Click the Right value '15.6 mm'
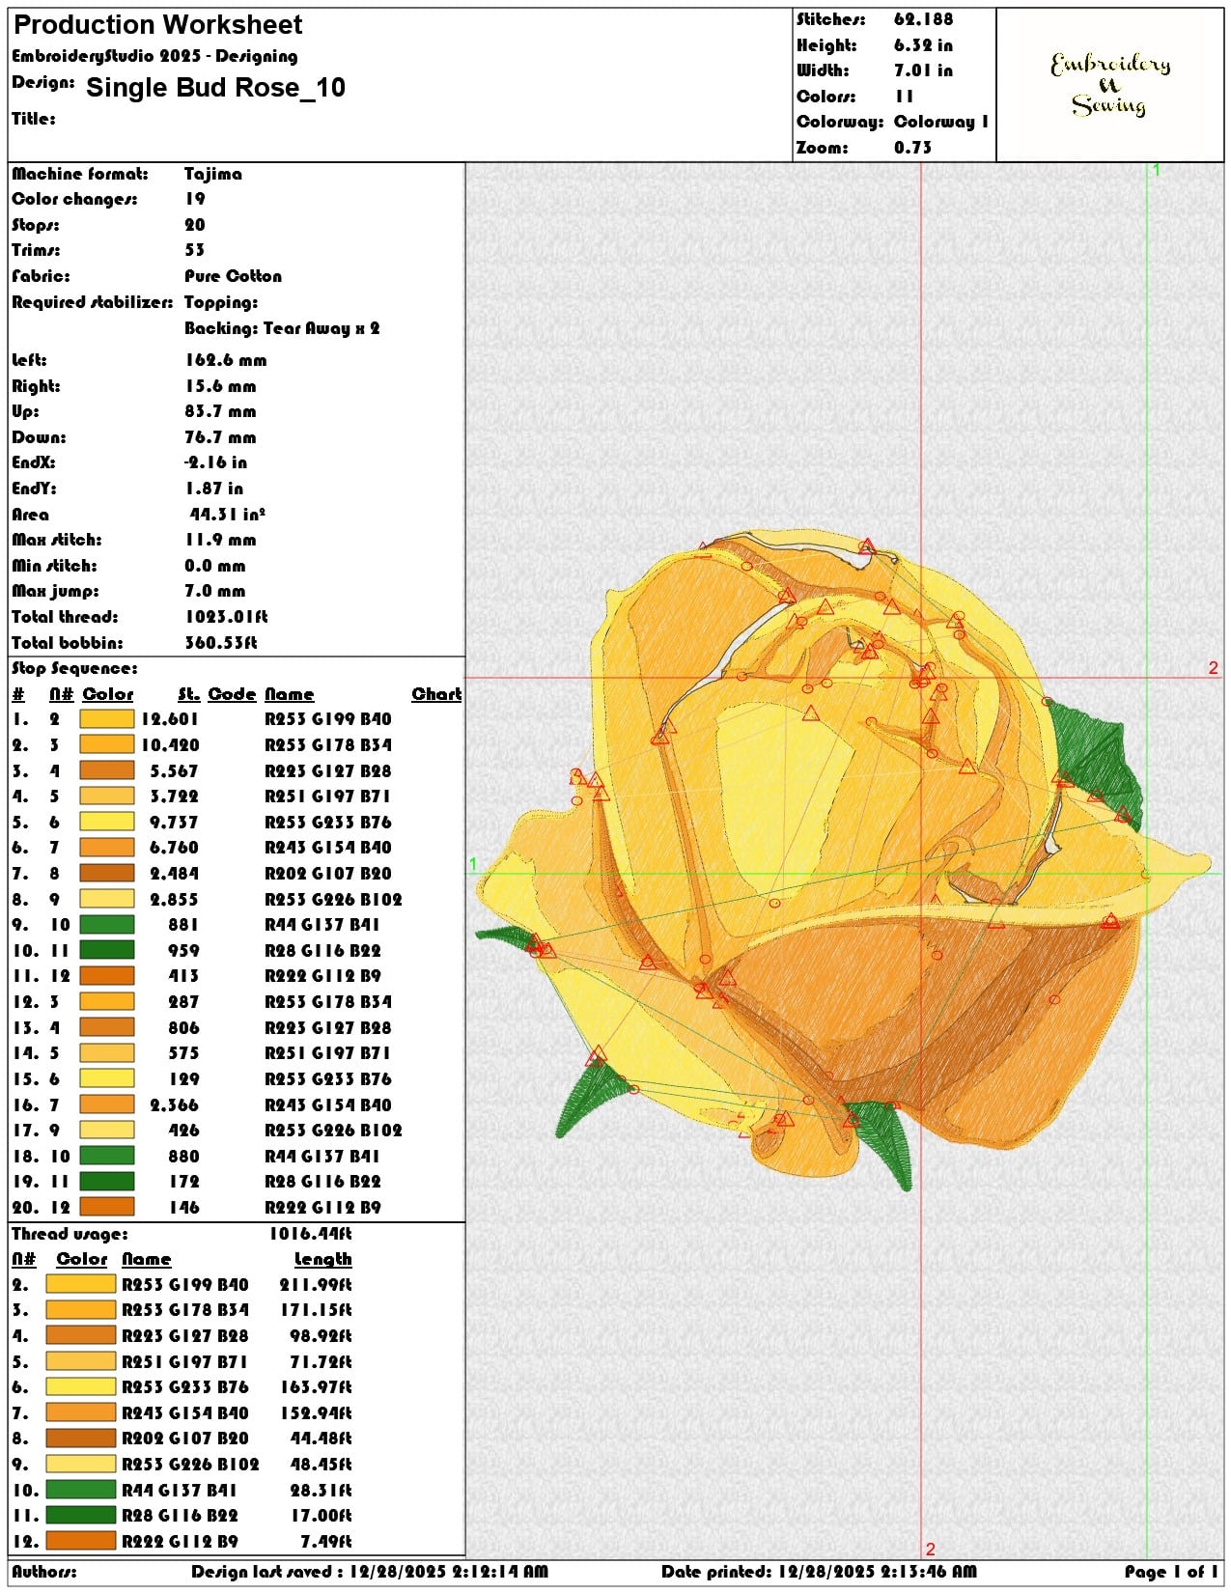1231x1593 pixels. 221,386
